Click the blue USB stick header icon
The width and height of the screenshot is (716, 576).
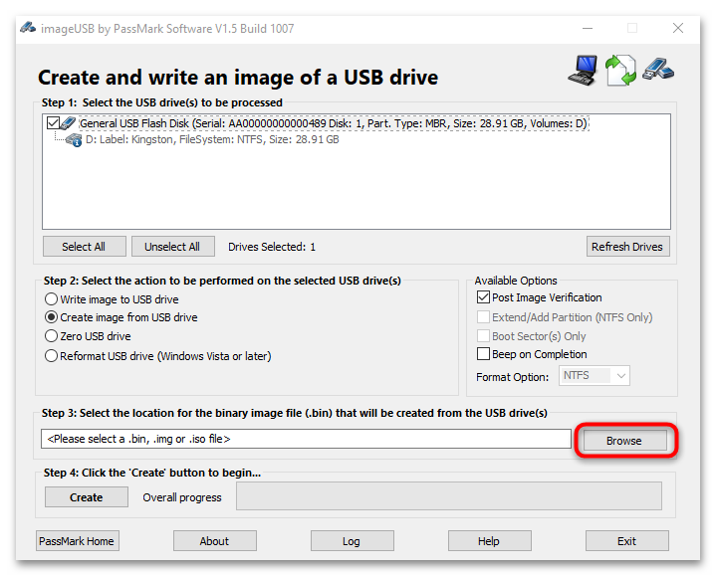pyautogui.click(x=658, y=69)
